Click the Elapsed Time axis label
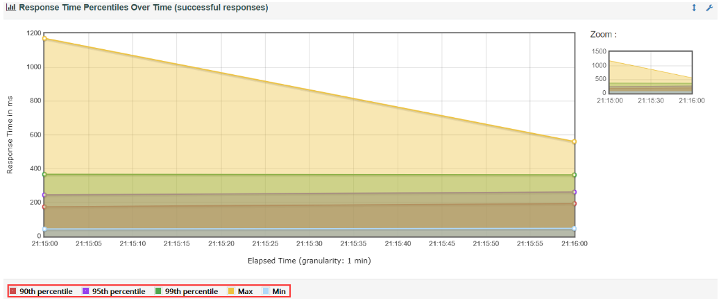This screenshot has width=721, height=303. 309,261
